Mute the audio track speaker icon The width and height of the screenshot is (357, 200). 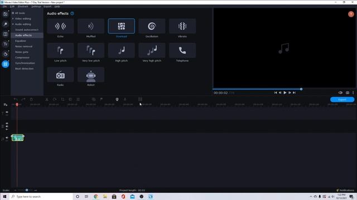7,138
